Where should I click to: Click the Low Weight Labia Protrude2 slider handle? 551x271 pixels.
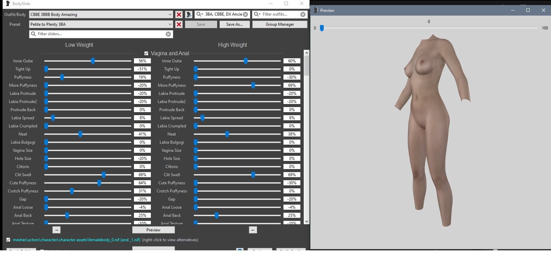pyautogui.click(x=46, y=102)
